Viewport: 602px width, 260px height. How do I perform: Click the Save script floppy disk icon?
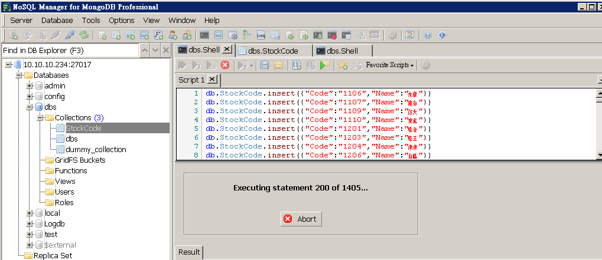tap(264, 65)
